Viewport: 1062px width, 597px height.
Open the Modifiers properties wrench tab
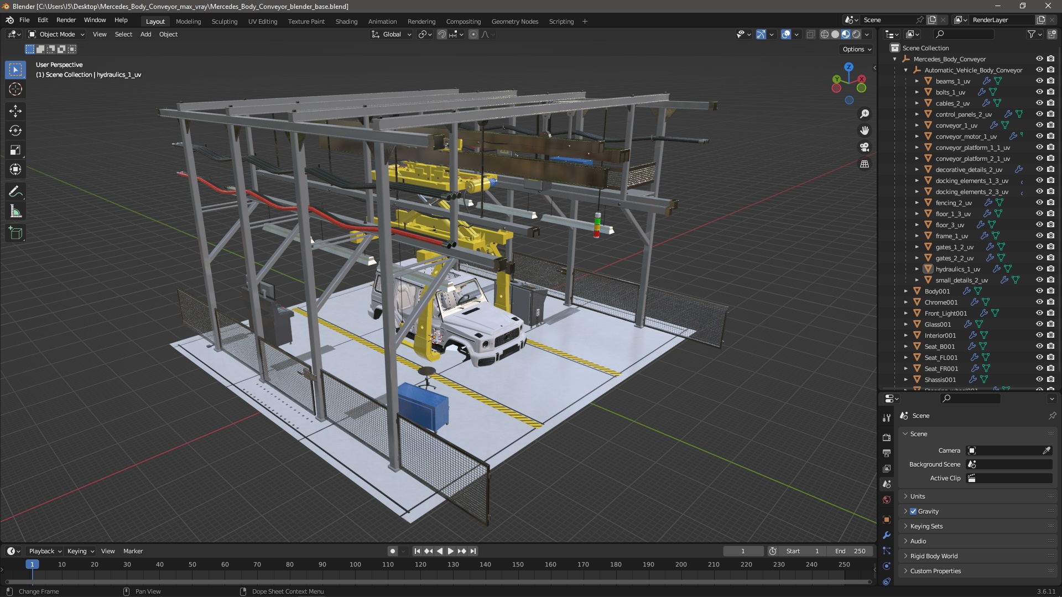tap(887, 535)
